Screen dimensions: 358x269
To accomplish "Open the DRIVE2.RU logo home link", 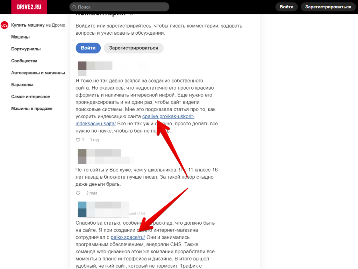I will pos(29,7).
